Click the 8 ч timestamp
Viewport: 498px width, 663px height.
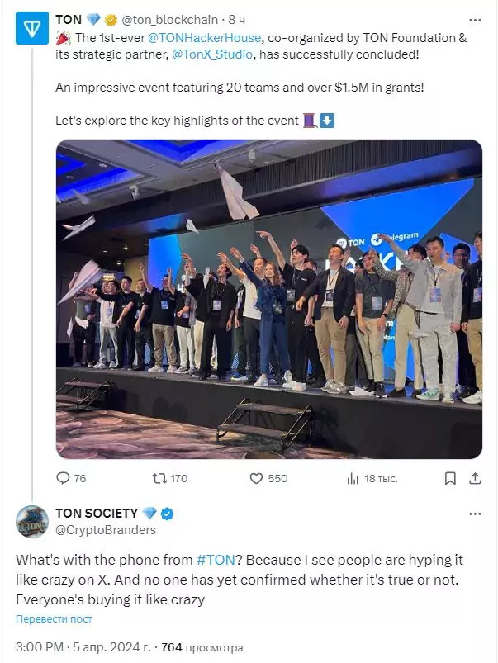pos(236,19)
